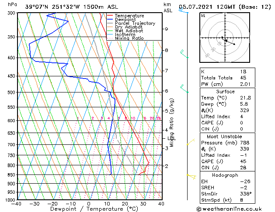Screen dimensions: 275x212
Task: Click the 'K' index value 18
Action: 243,72
